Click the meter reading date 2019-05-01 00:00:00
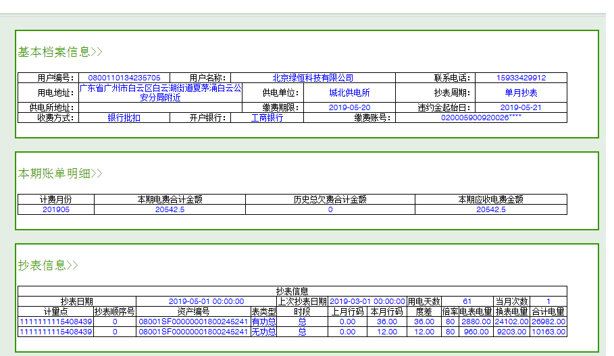This screenshot has width=614, height=356. (206, 301)
